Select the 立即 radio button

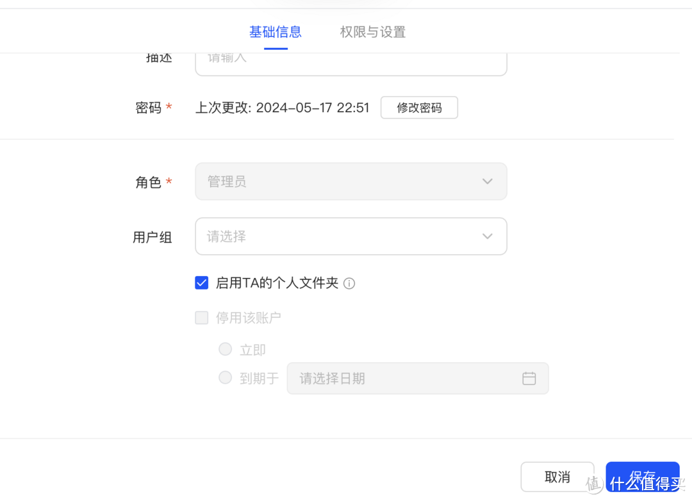tap(225, 349)
